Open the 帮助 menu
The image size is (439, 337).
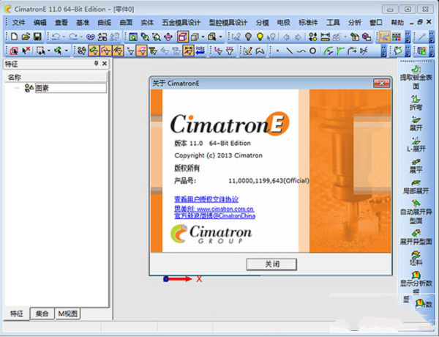[397, 23]
